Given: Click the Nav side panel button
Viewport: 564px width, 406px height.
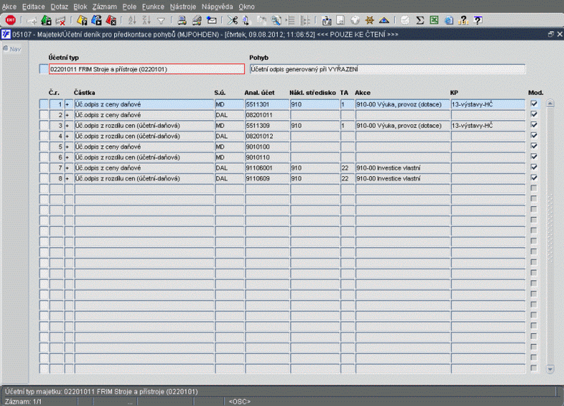Looking at the screenshot, I should [11, 49].
